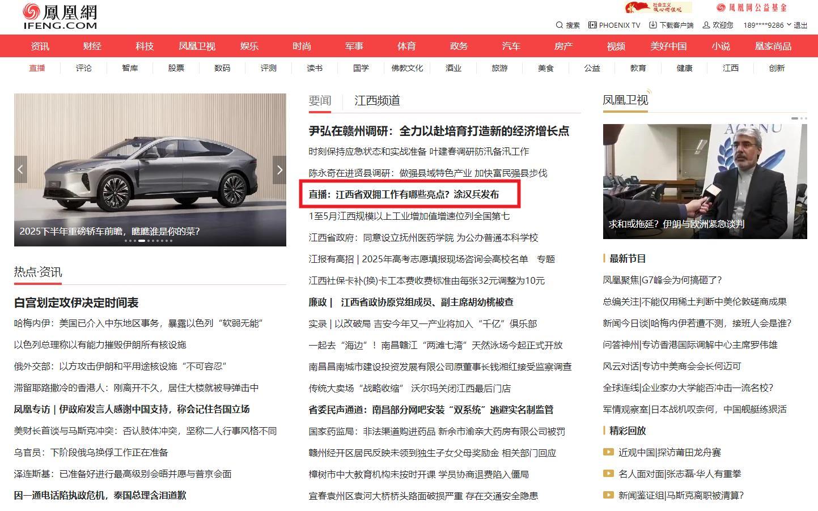Click play icon beside 新闻鉴证组|马斯克离职被清算
Image resolution: width=818 pixels, height=511 pixels.
pyautogui.click(x=608, y=495)
